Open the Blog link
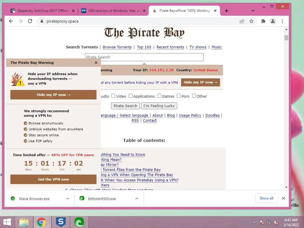 pos(171,115)
